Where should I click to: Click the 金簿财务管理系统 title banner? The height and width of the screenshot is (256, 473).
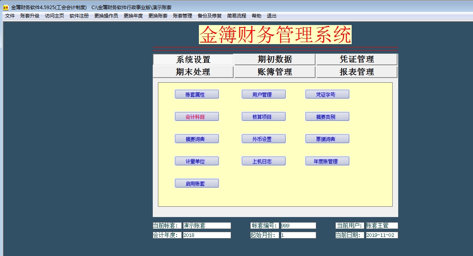coord(275,35)
